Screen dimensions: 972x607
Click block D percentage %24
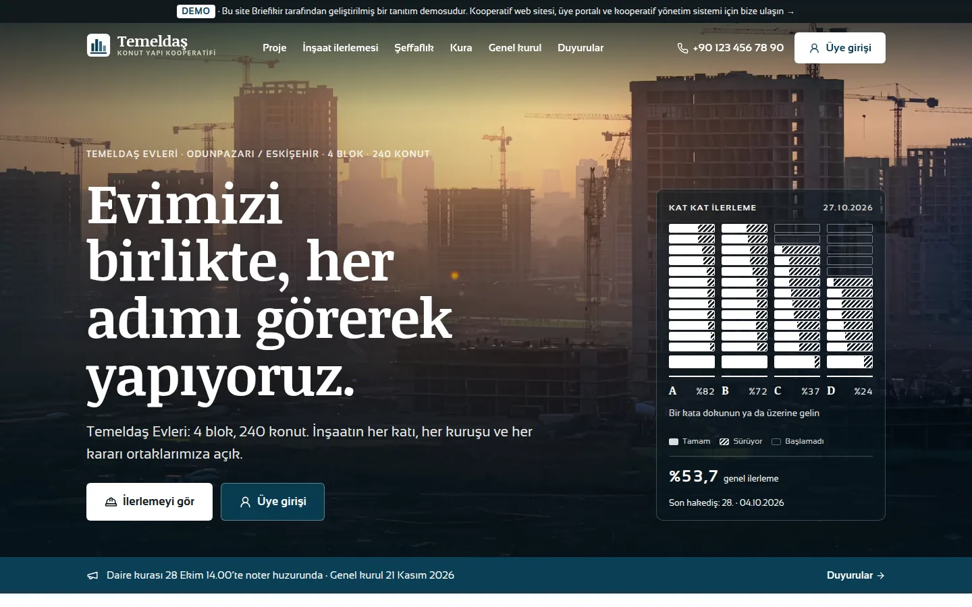click(x=863, y=391)
